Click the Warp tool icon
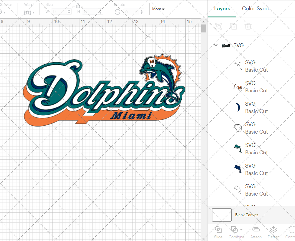 point(27,13)
